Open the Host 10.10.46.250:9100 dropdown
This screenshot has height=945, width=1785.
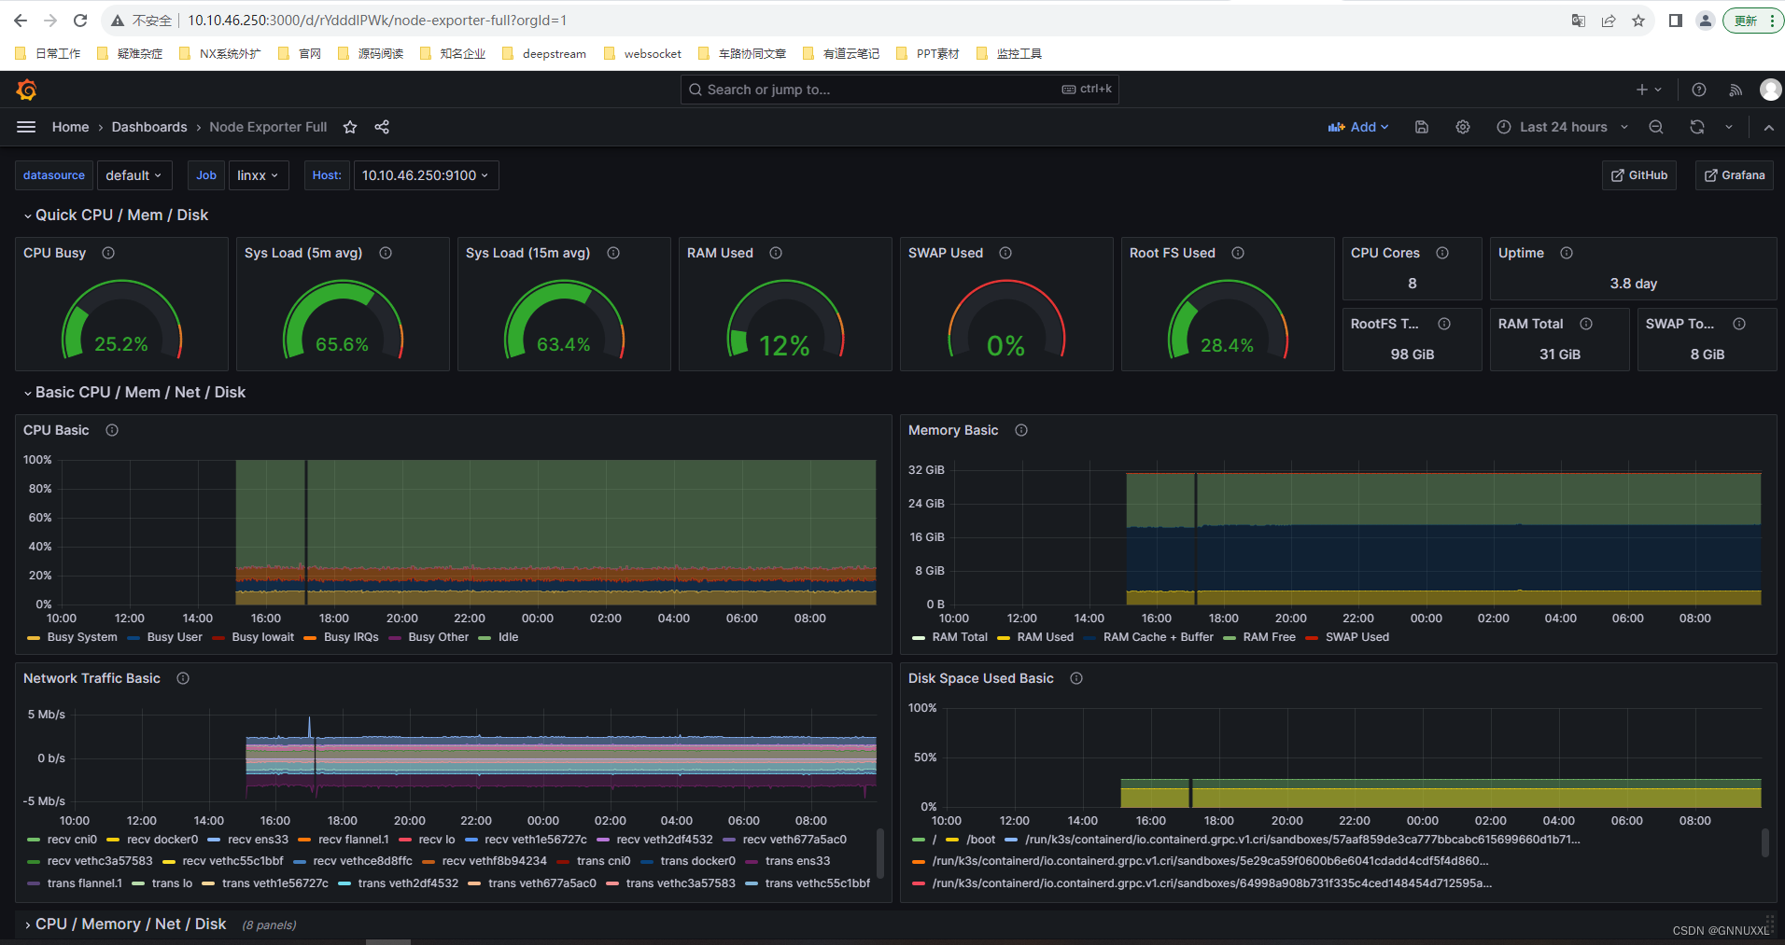click(426, 175)
